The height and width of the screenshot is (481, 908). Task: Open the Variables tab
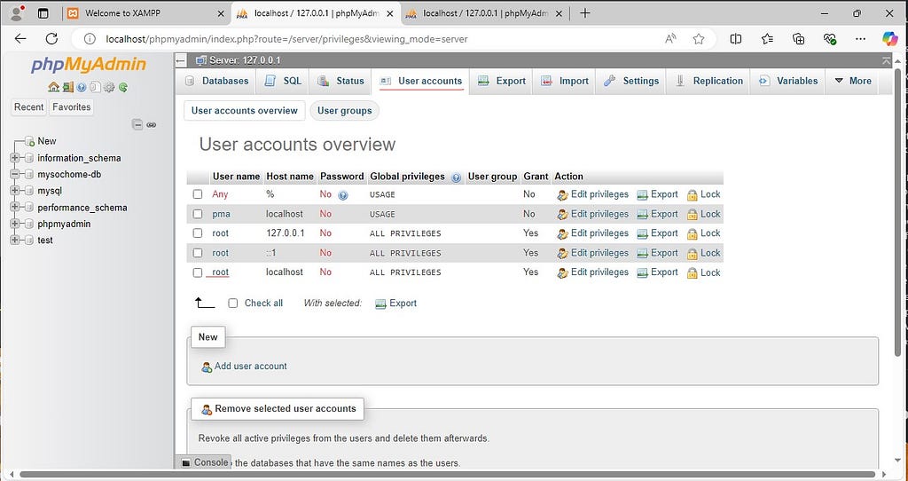point(788,81)
